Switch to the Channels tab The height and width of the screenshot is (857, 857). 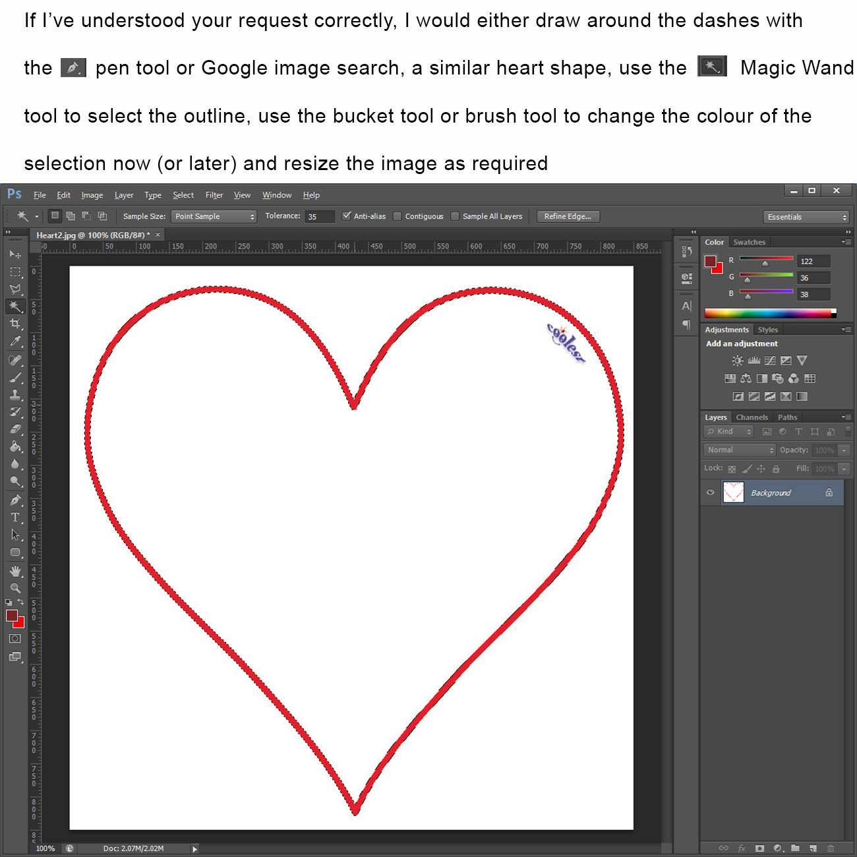(x=752, y=417)
